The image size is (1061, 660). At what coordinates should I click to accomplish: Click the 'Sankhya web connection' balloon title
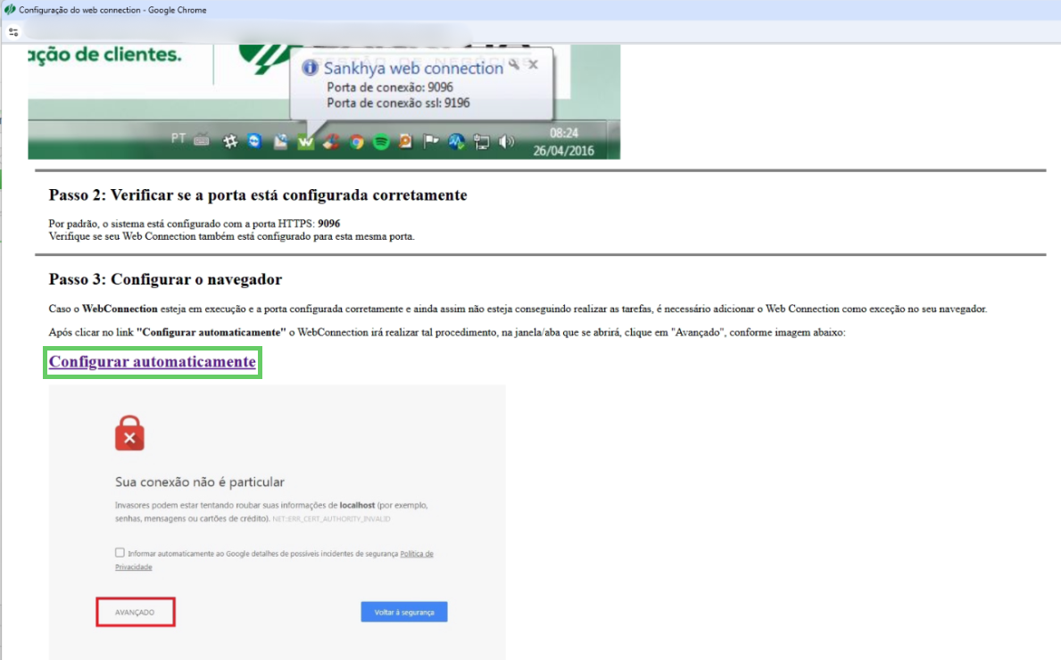pyautogui.click(x=413, y=69)
